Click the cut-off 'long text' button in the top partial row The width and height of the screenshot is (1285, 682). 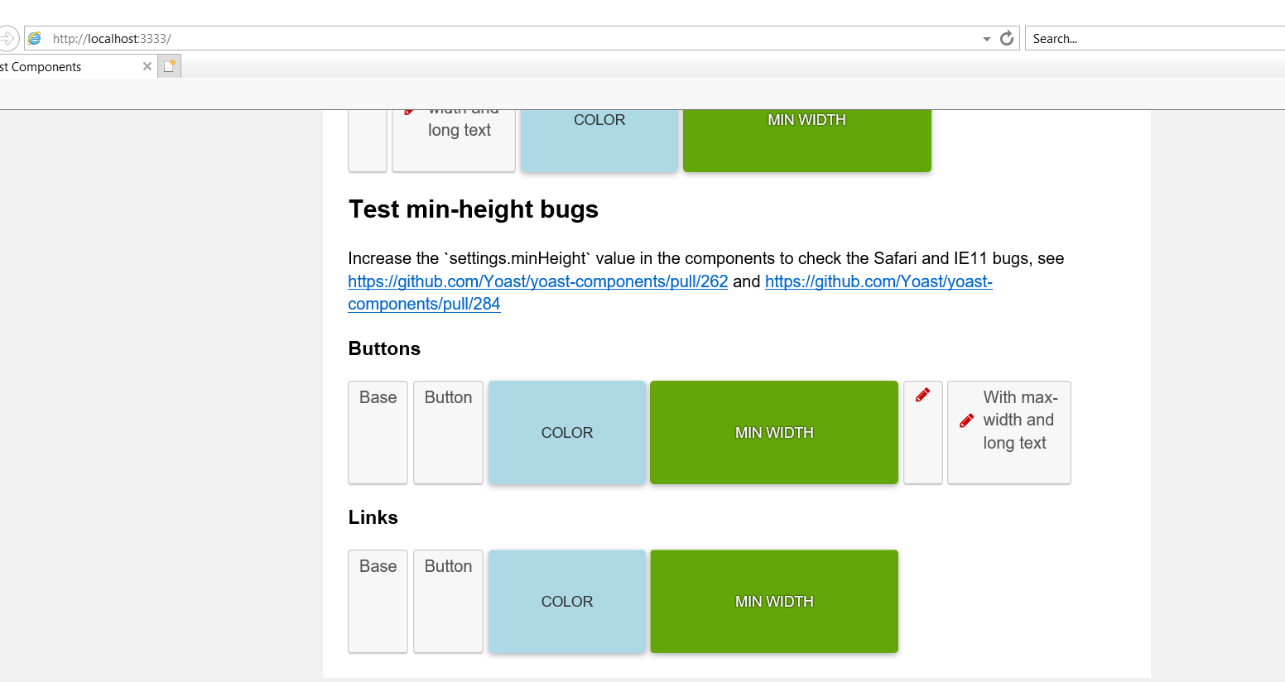454,139
